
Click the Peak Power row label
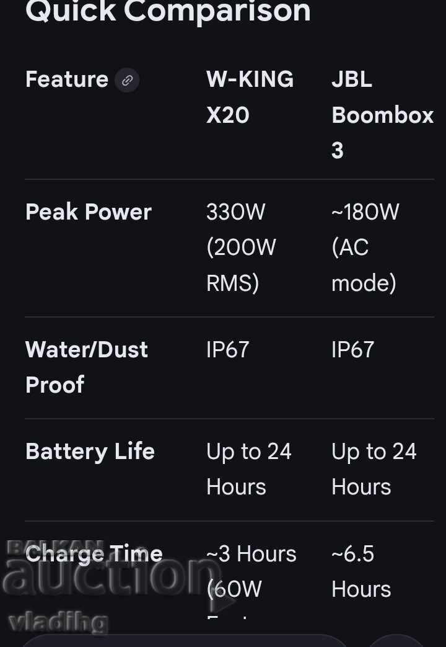[89, 212]
